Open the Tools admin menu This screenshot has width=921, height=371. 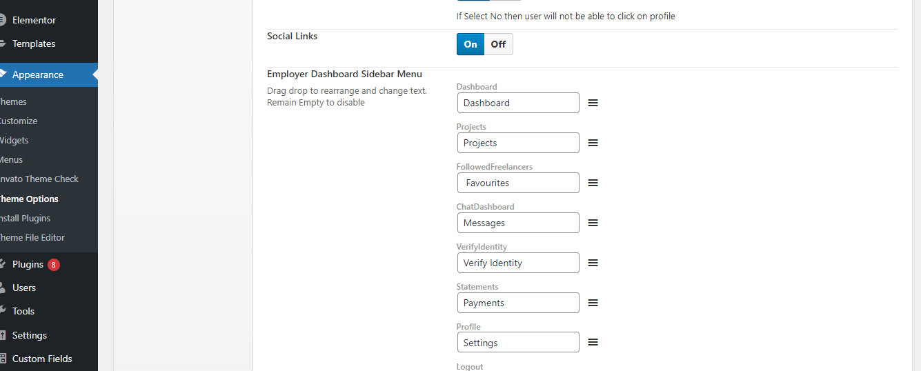(x=23, y=311)
